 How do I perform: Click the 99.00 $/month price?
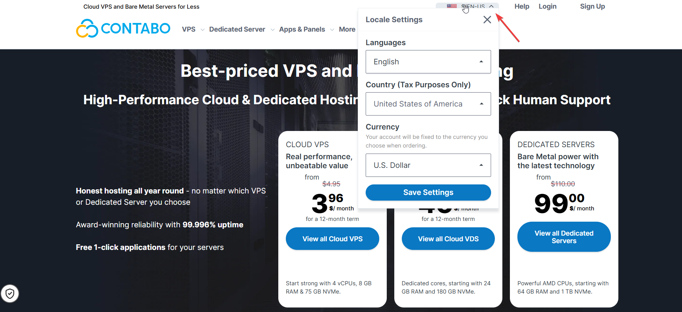[564, 203]
